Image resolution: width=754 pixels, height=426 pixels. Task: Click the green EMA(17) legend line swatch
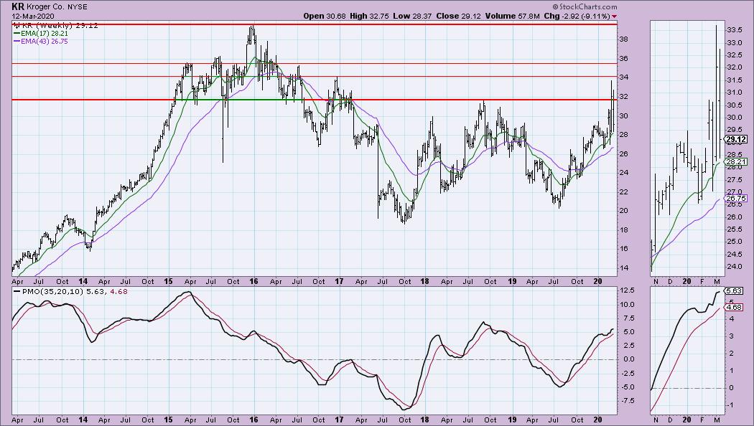[17, 34]
